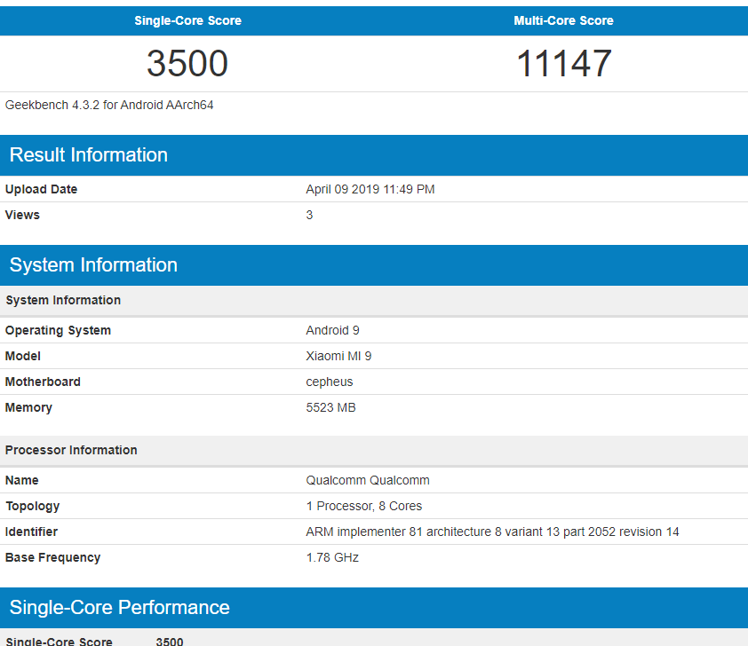Click the Single-Core Score header
This screenshot has width=748, height=646.
point(187,20)
